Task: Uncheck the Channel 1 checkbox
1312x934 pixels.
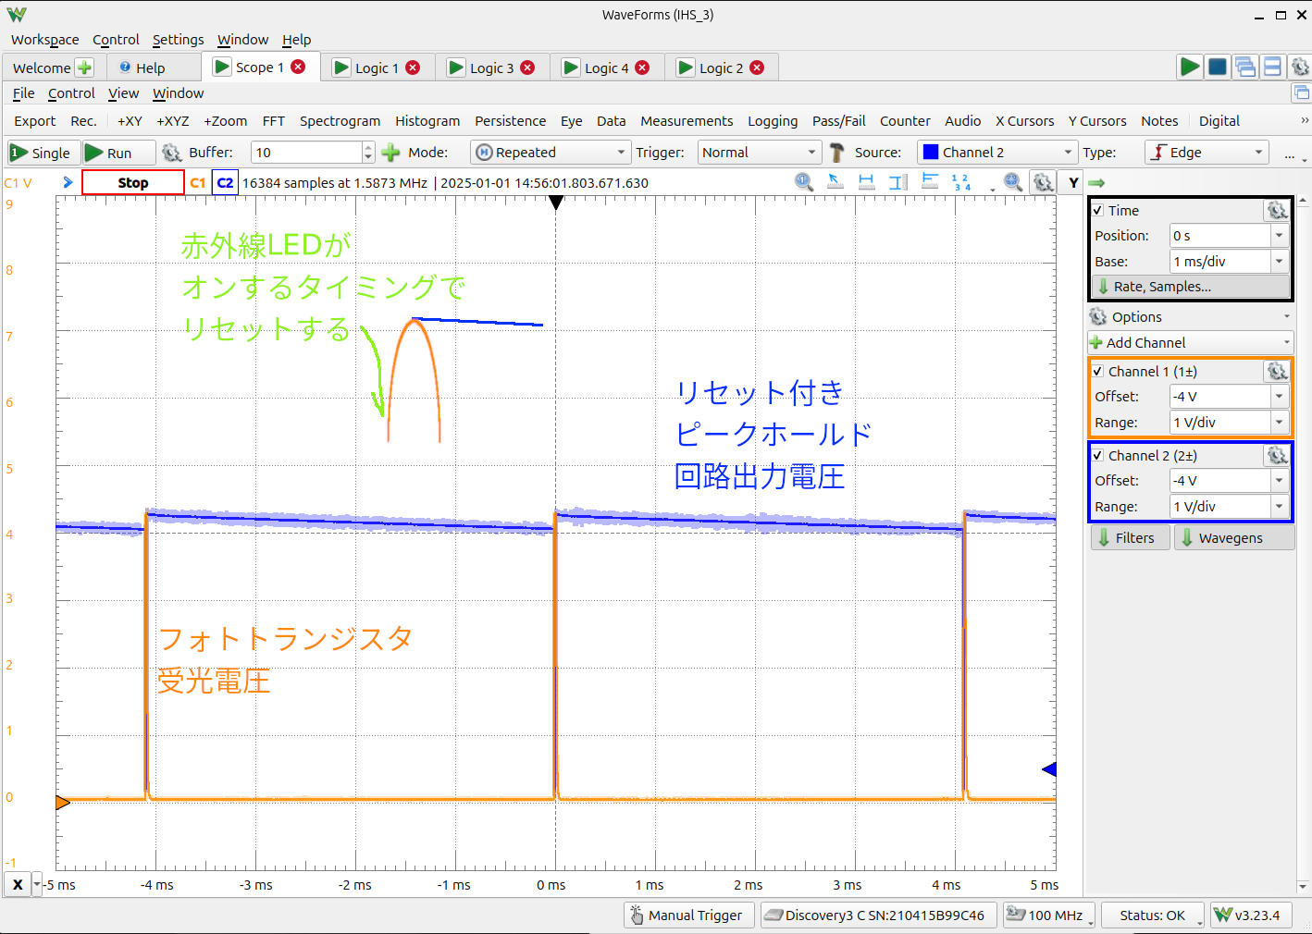Action: point(1098,372)
